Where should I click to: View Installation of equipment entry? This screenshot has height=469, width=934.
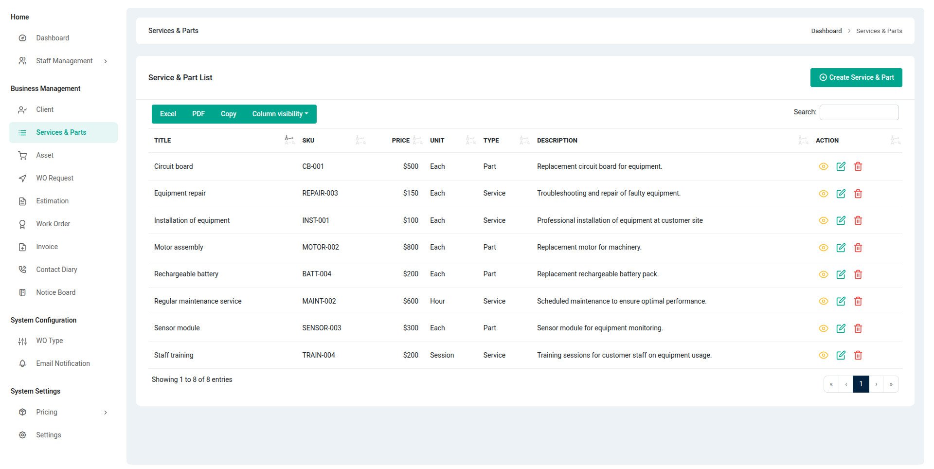coord(823,220)
